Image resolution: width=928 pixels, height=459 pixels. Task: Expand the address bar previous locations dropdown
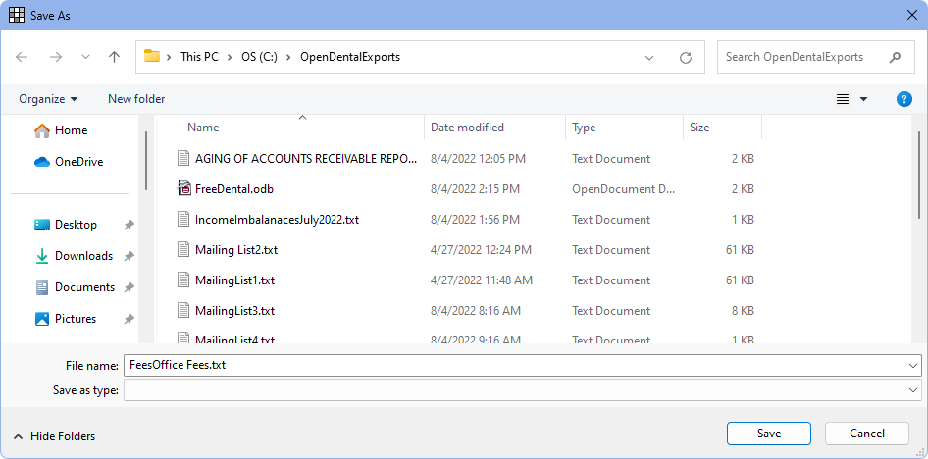click(649, 57)
